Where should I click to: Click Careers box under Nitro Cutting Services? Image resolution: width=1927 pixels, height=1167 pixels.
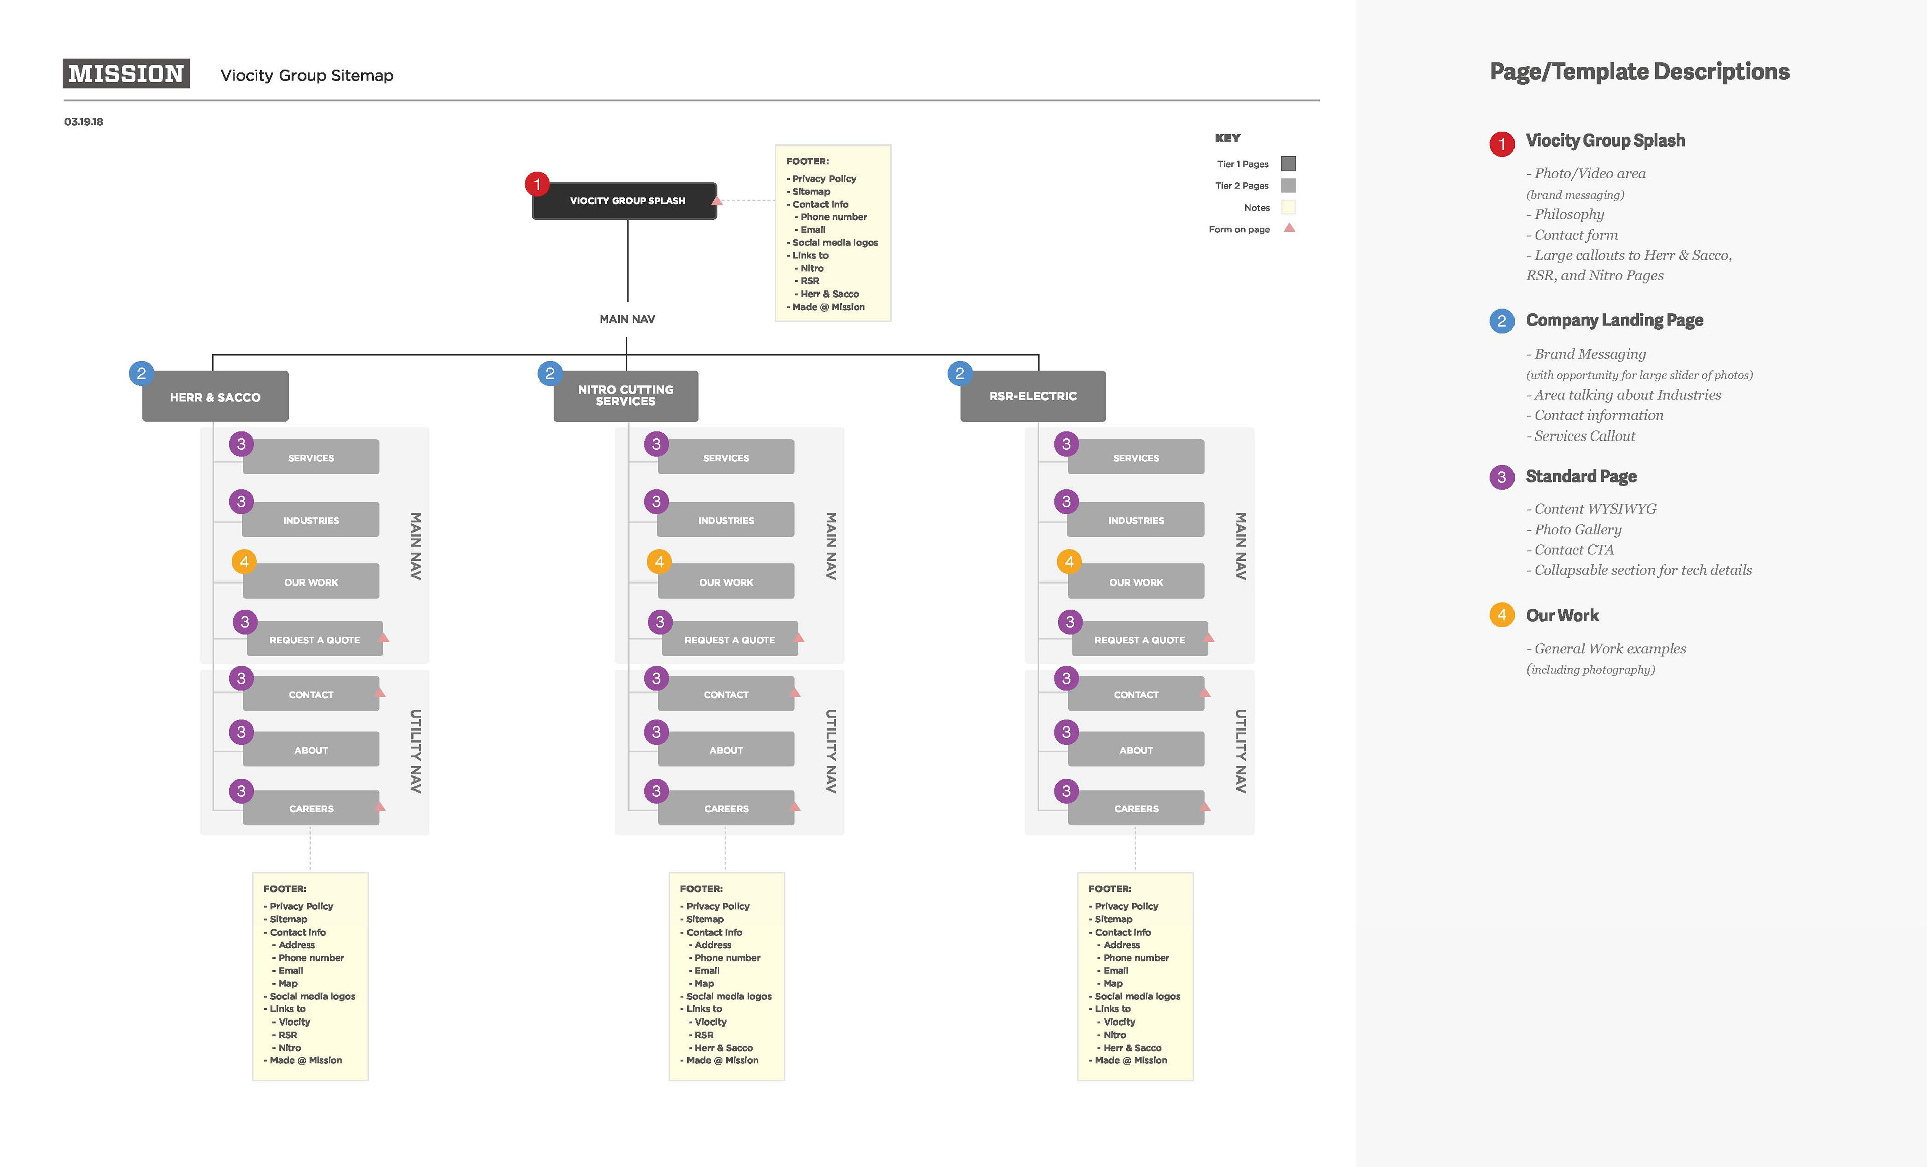pyautogui.click(x=727, y=807)
